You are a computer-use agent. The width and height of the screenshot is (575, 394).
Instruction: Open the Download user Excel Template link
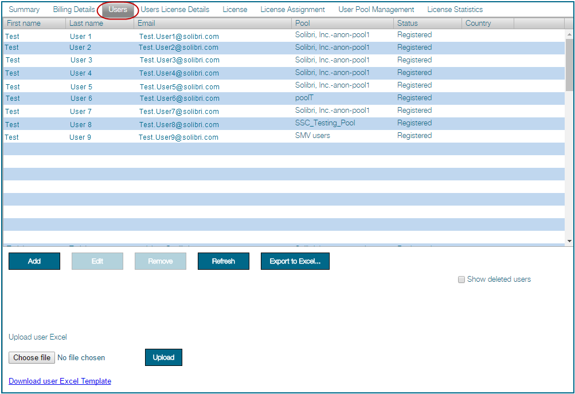pos(60,381)
